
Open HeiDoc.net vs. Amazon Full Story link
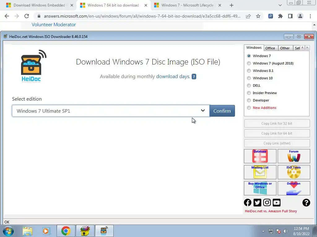click(x=271, y=211)
